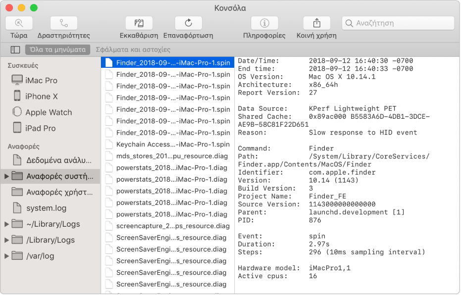This screenshot has width=461, height=295.
Task: Switch to Όλα τα μηνύματα filter
Action: (x=57, y=49)
